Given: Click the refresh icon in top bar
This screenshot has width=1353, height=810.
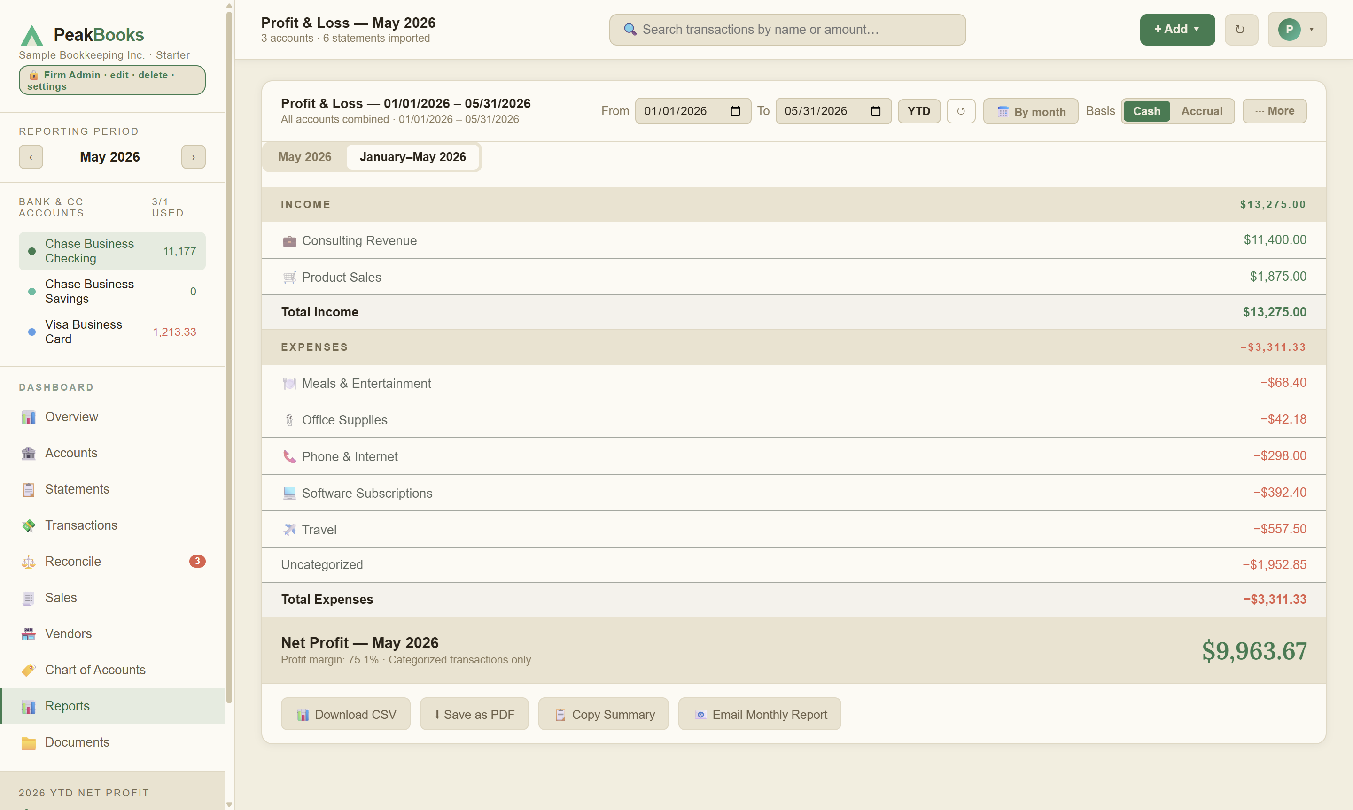Looking at the screenshot, I should coord(1241,30).
